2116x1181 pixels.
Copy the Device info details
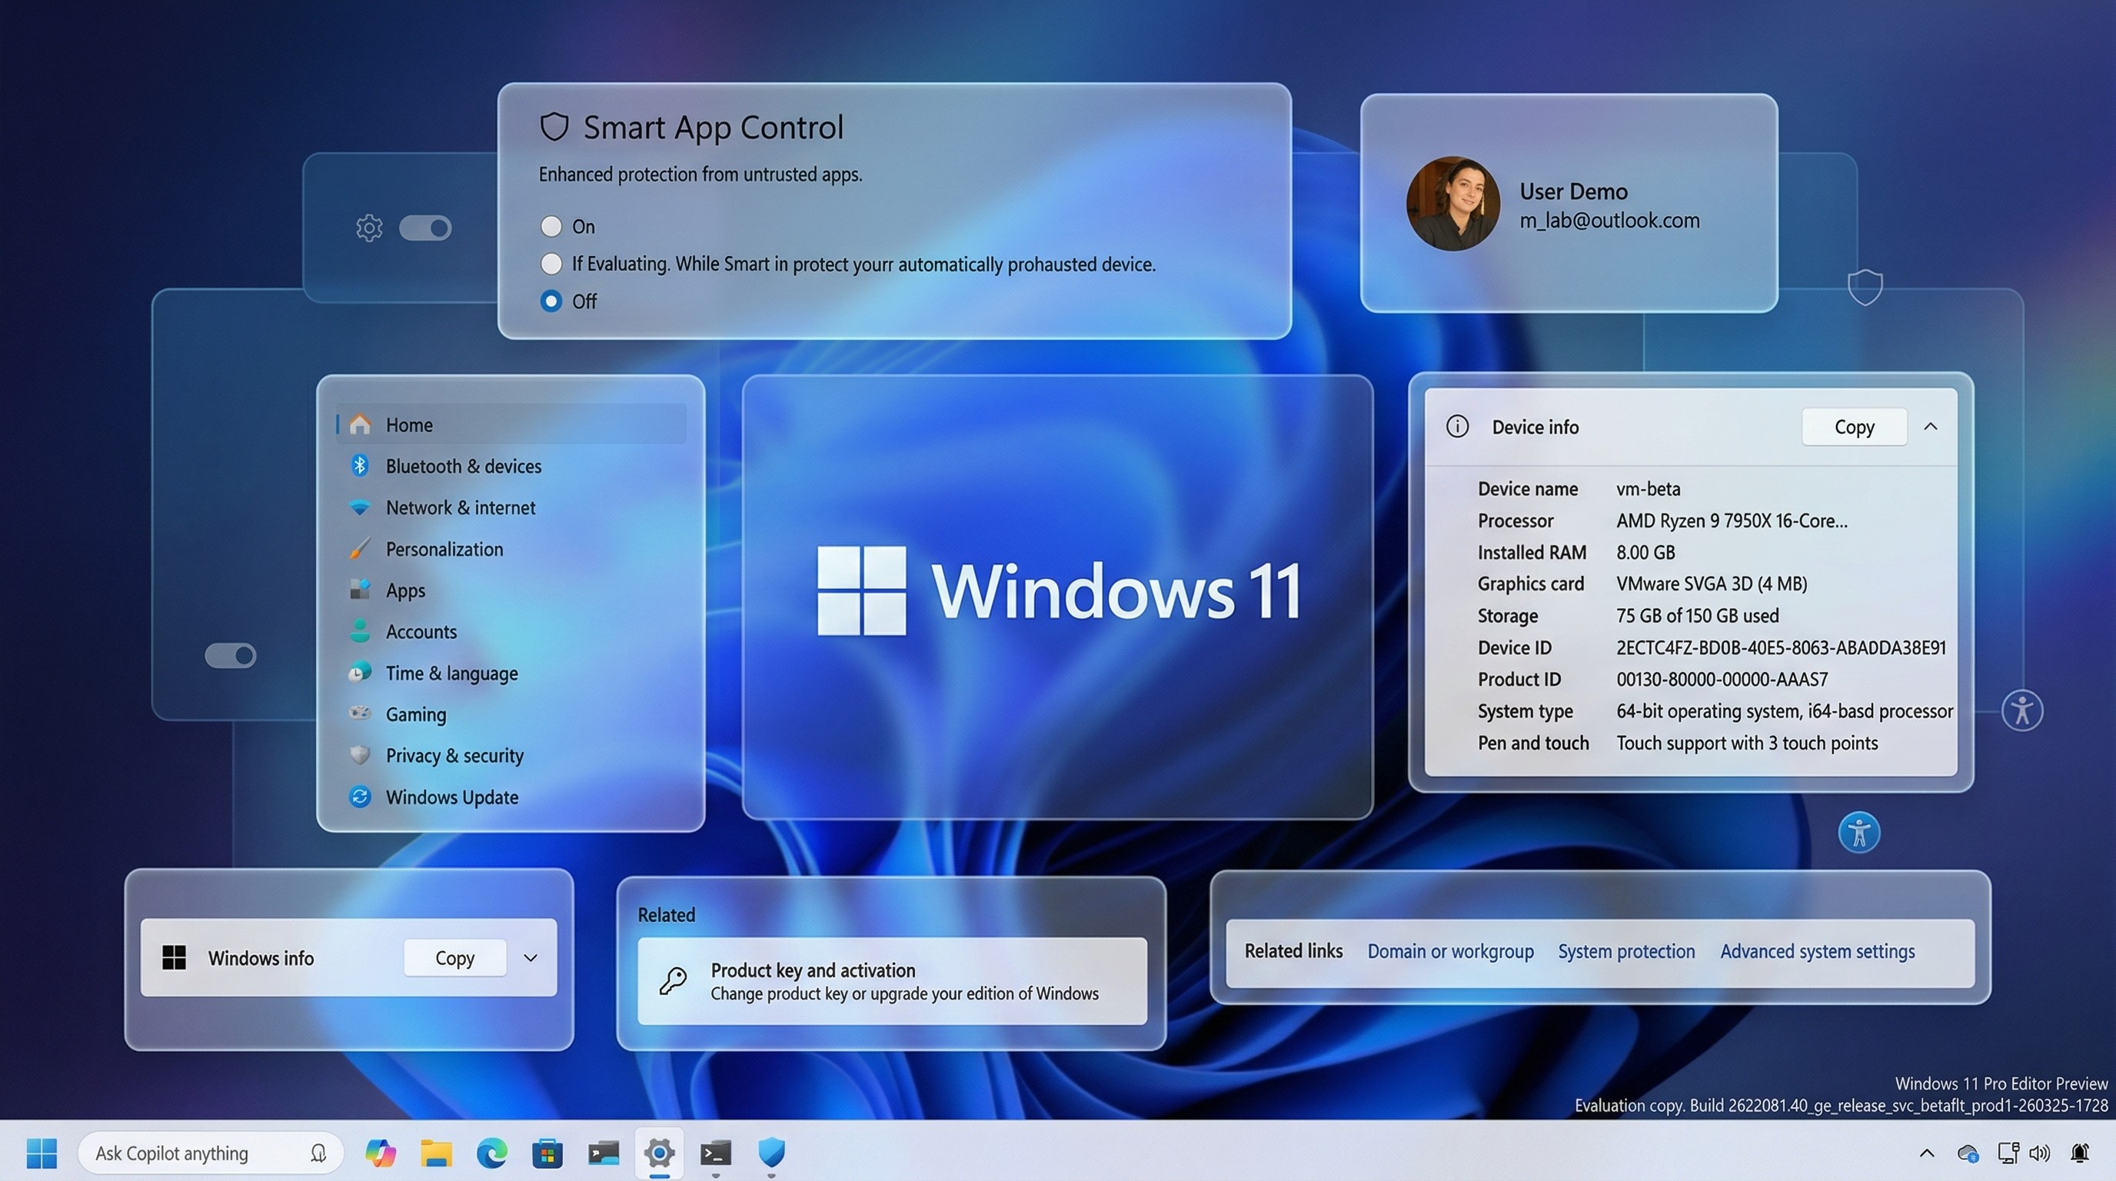click(x=1854, y=426)
